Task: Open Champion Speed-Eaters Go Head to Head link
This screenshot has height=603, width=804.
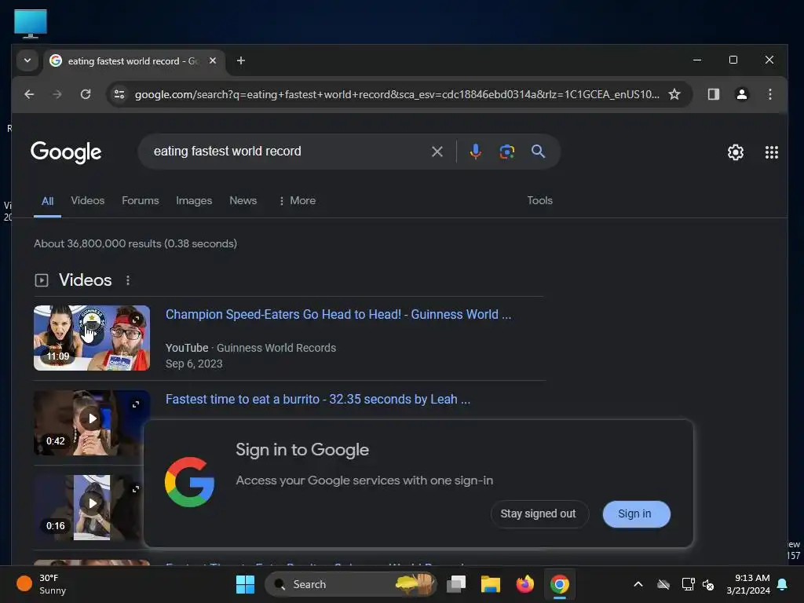Action: tap(338, 314)
